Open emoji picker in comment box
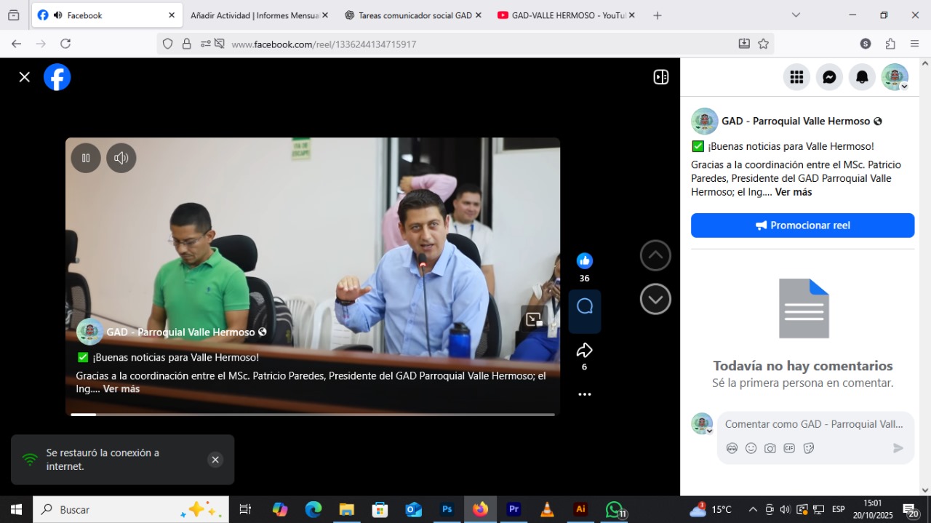The width and height of the screenshot is (931, 523). tap(751, 448)
